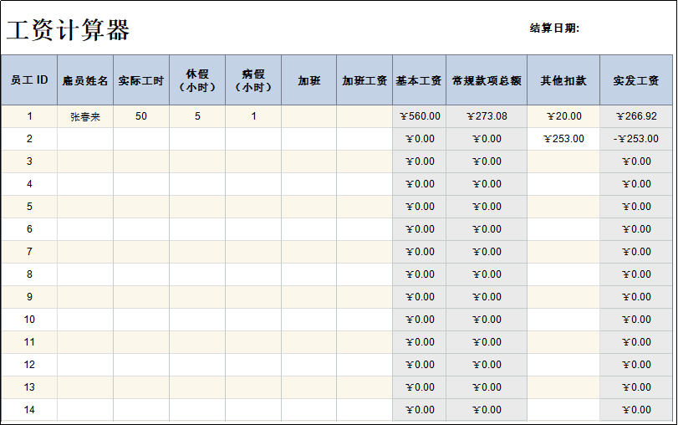Image resolution: width=678 pixels, height=425 pixels.
Task: Select the 基本工资 column header
Action: pos(419,80)
